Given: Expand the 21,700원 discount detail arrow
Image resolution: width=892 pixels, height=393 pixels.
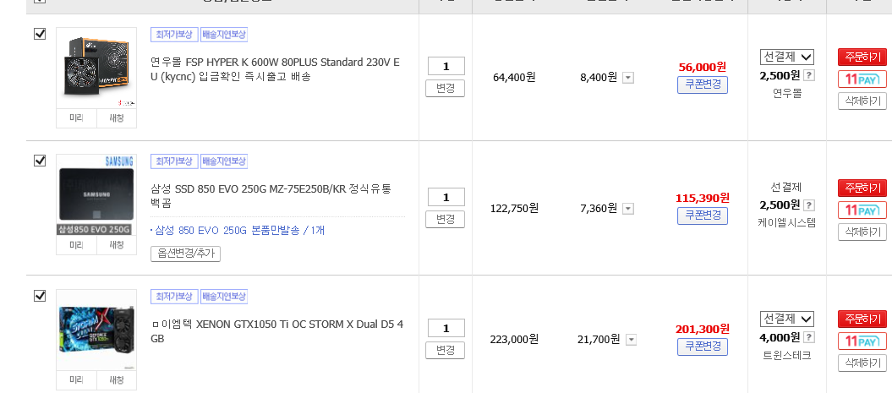Looking at the screenshot, I should (631, 340).
